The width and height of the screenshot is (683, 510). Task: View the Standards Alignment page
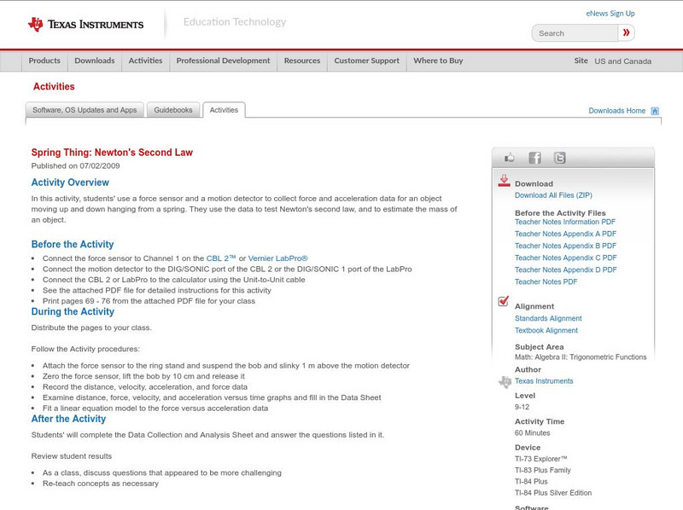pyautogui.click(x=546, y=318)
